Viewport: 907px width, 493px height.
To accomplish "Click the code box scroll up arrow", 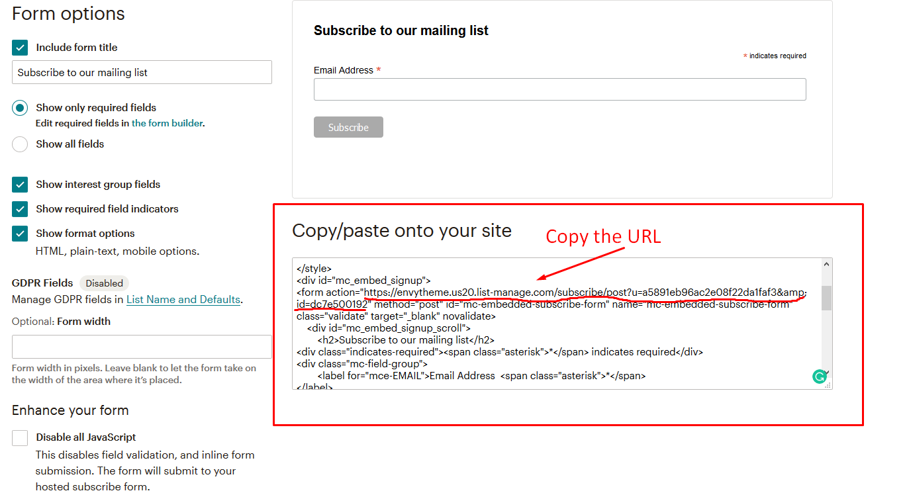I will pos(826,264).
